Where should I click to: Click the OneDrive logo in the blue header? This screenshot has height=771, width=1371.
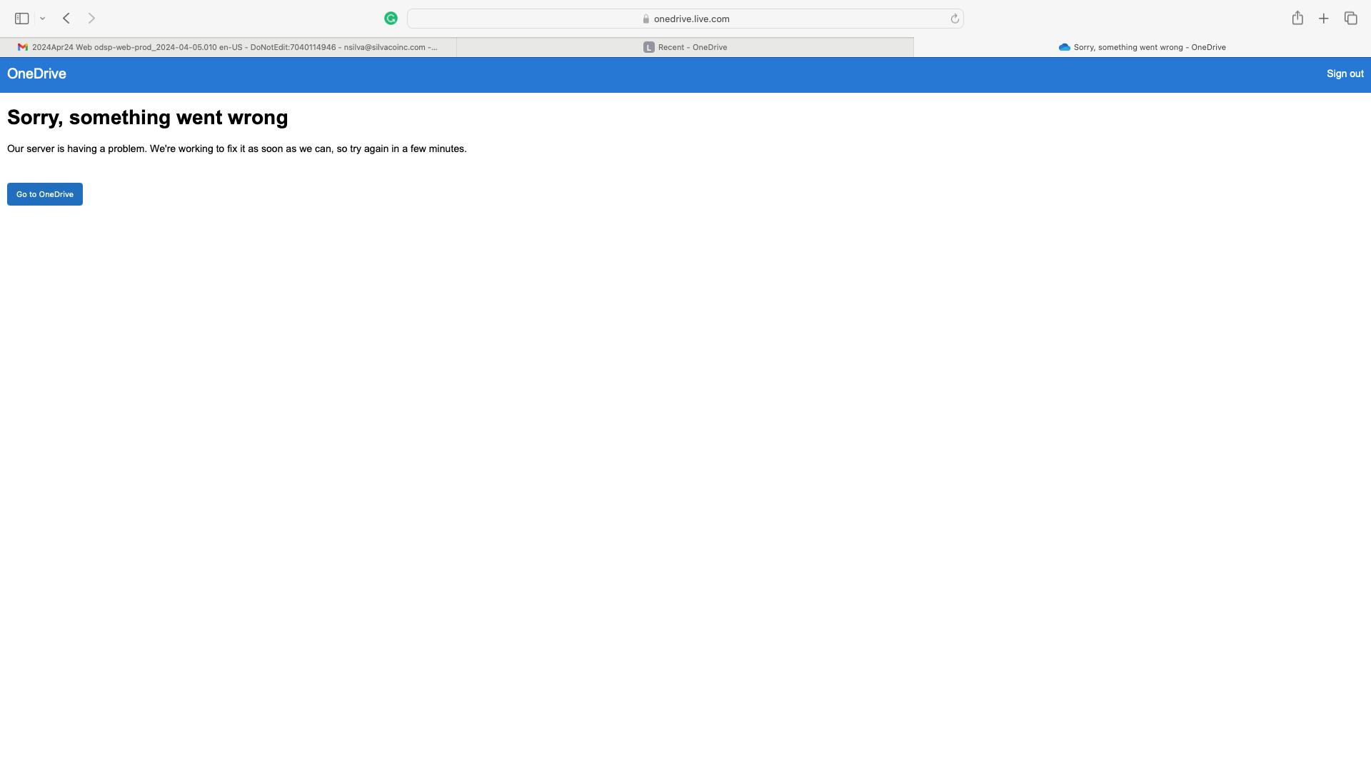36,74
